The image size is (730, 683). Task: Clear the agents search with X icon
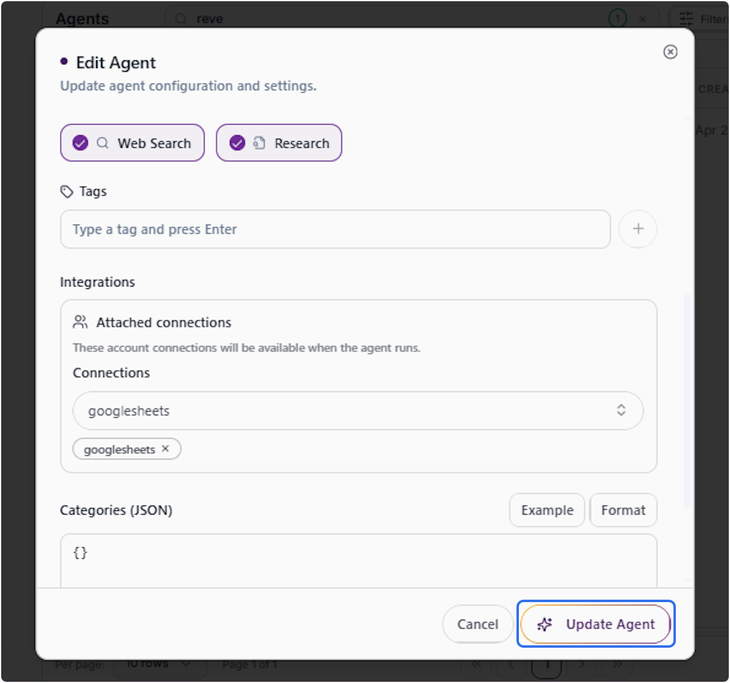[642, 19]
